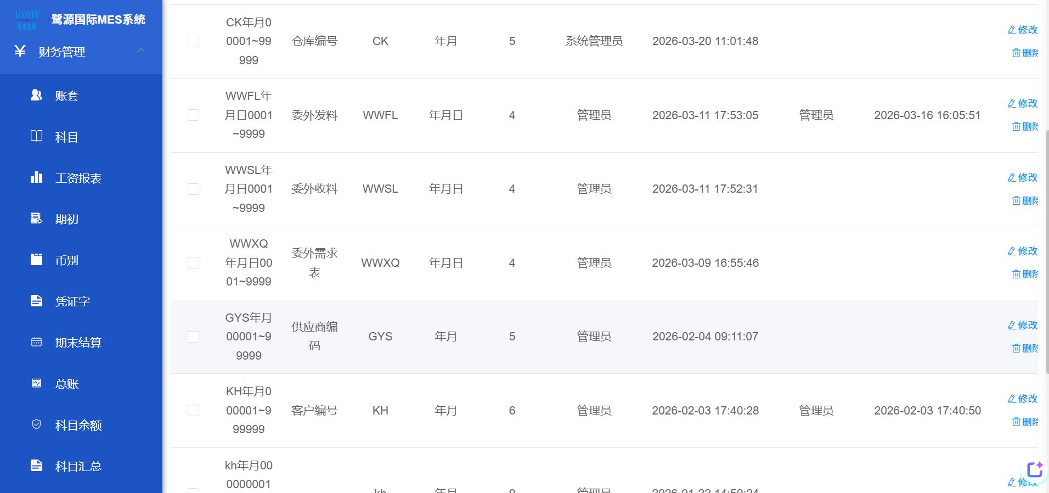
Task: Collapse the 财务管理 menu chevron
Action: point(141,51)
